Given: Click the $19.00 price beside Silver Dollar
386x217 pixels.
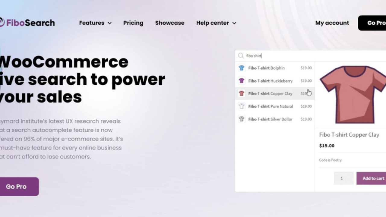Looking at the screenshot, I should (306, 119).
